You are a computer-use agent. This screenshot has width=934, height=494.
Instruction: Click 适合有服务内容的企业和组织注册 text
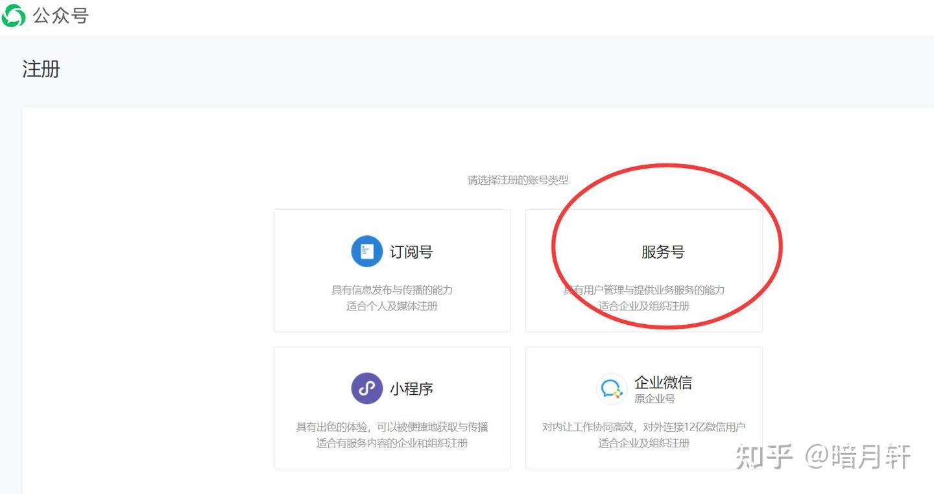pos(392,443)
